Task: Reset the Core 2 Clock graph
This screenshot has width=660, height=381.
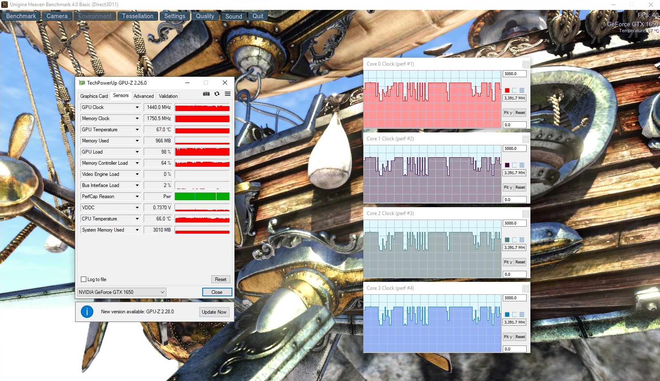Action: point(520,262)
